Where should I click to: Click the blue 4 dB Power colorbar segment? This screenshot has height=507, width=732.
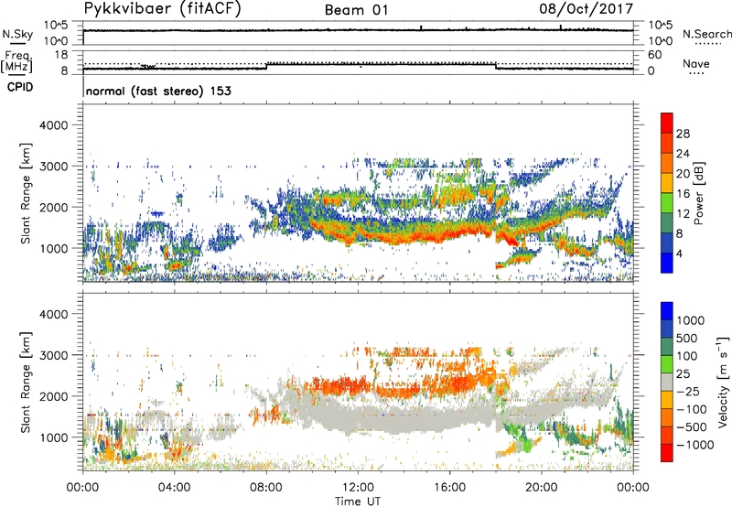pos(667,263)
